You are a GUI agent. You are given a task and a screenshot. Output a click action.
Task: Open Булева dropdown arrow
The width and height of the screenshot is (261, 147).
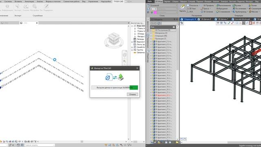(242, 5)
